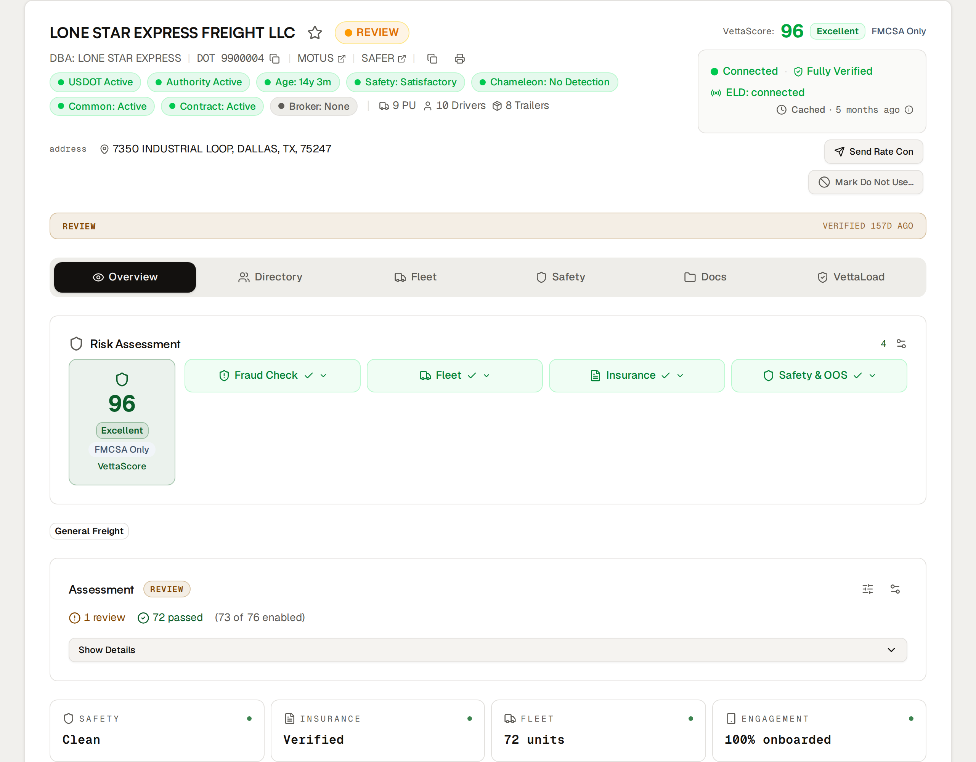Click the Broker: None pill
The height and width of the screenshot is (762, 976).
click(x=314, y=106)
